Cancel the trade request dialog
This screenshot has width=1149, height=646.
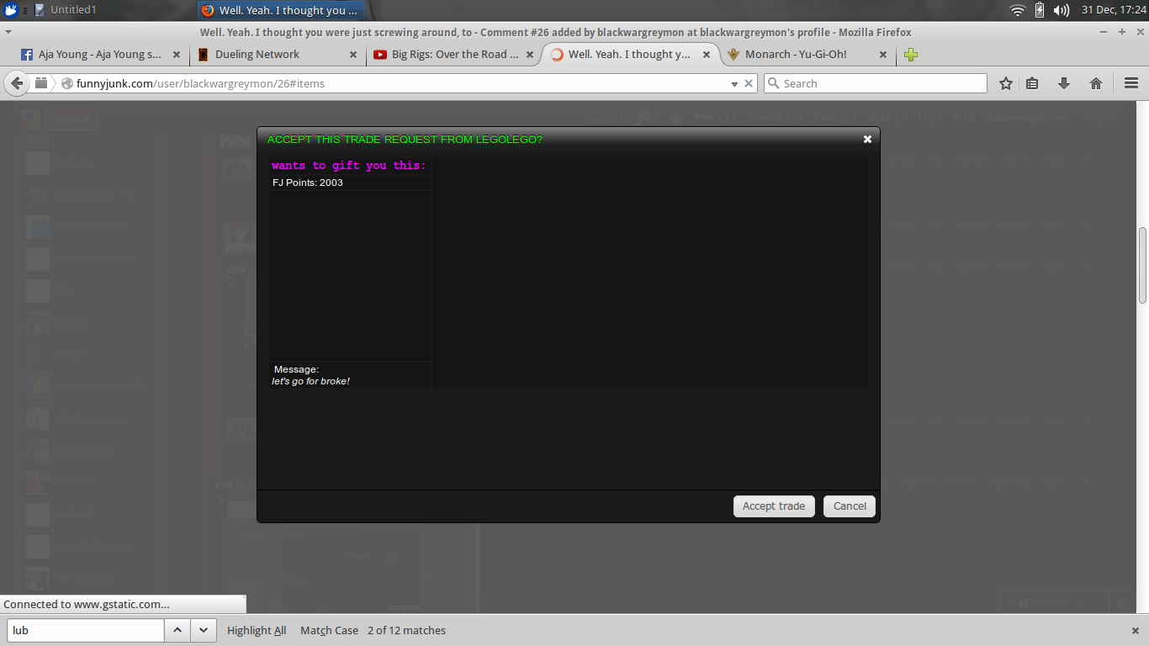(850, 506)
